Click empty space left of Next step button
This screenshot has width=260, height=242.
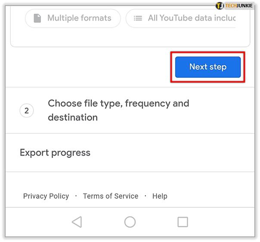tap(86, 67)
